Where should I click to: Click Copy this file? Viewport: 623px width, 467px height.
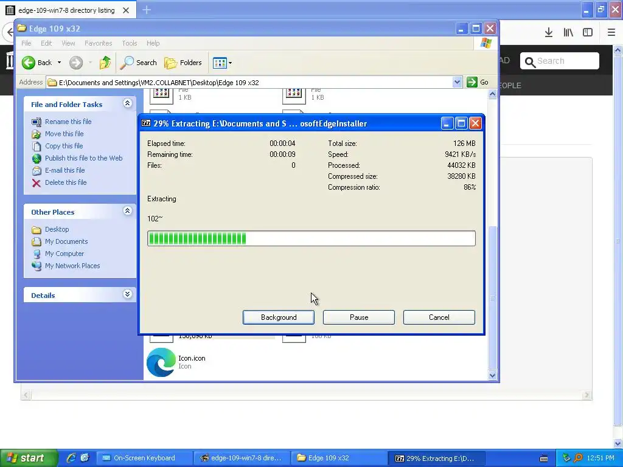[x=63, y=146]
